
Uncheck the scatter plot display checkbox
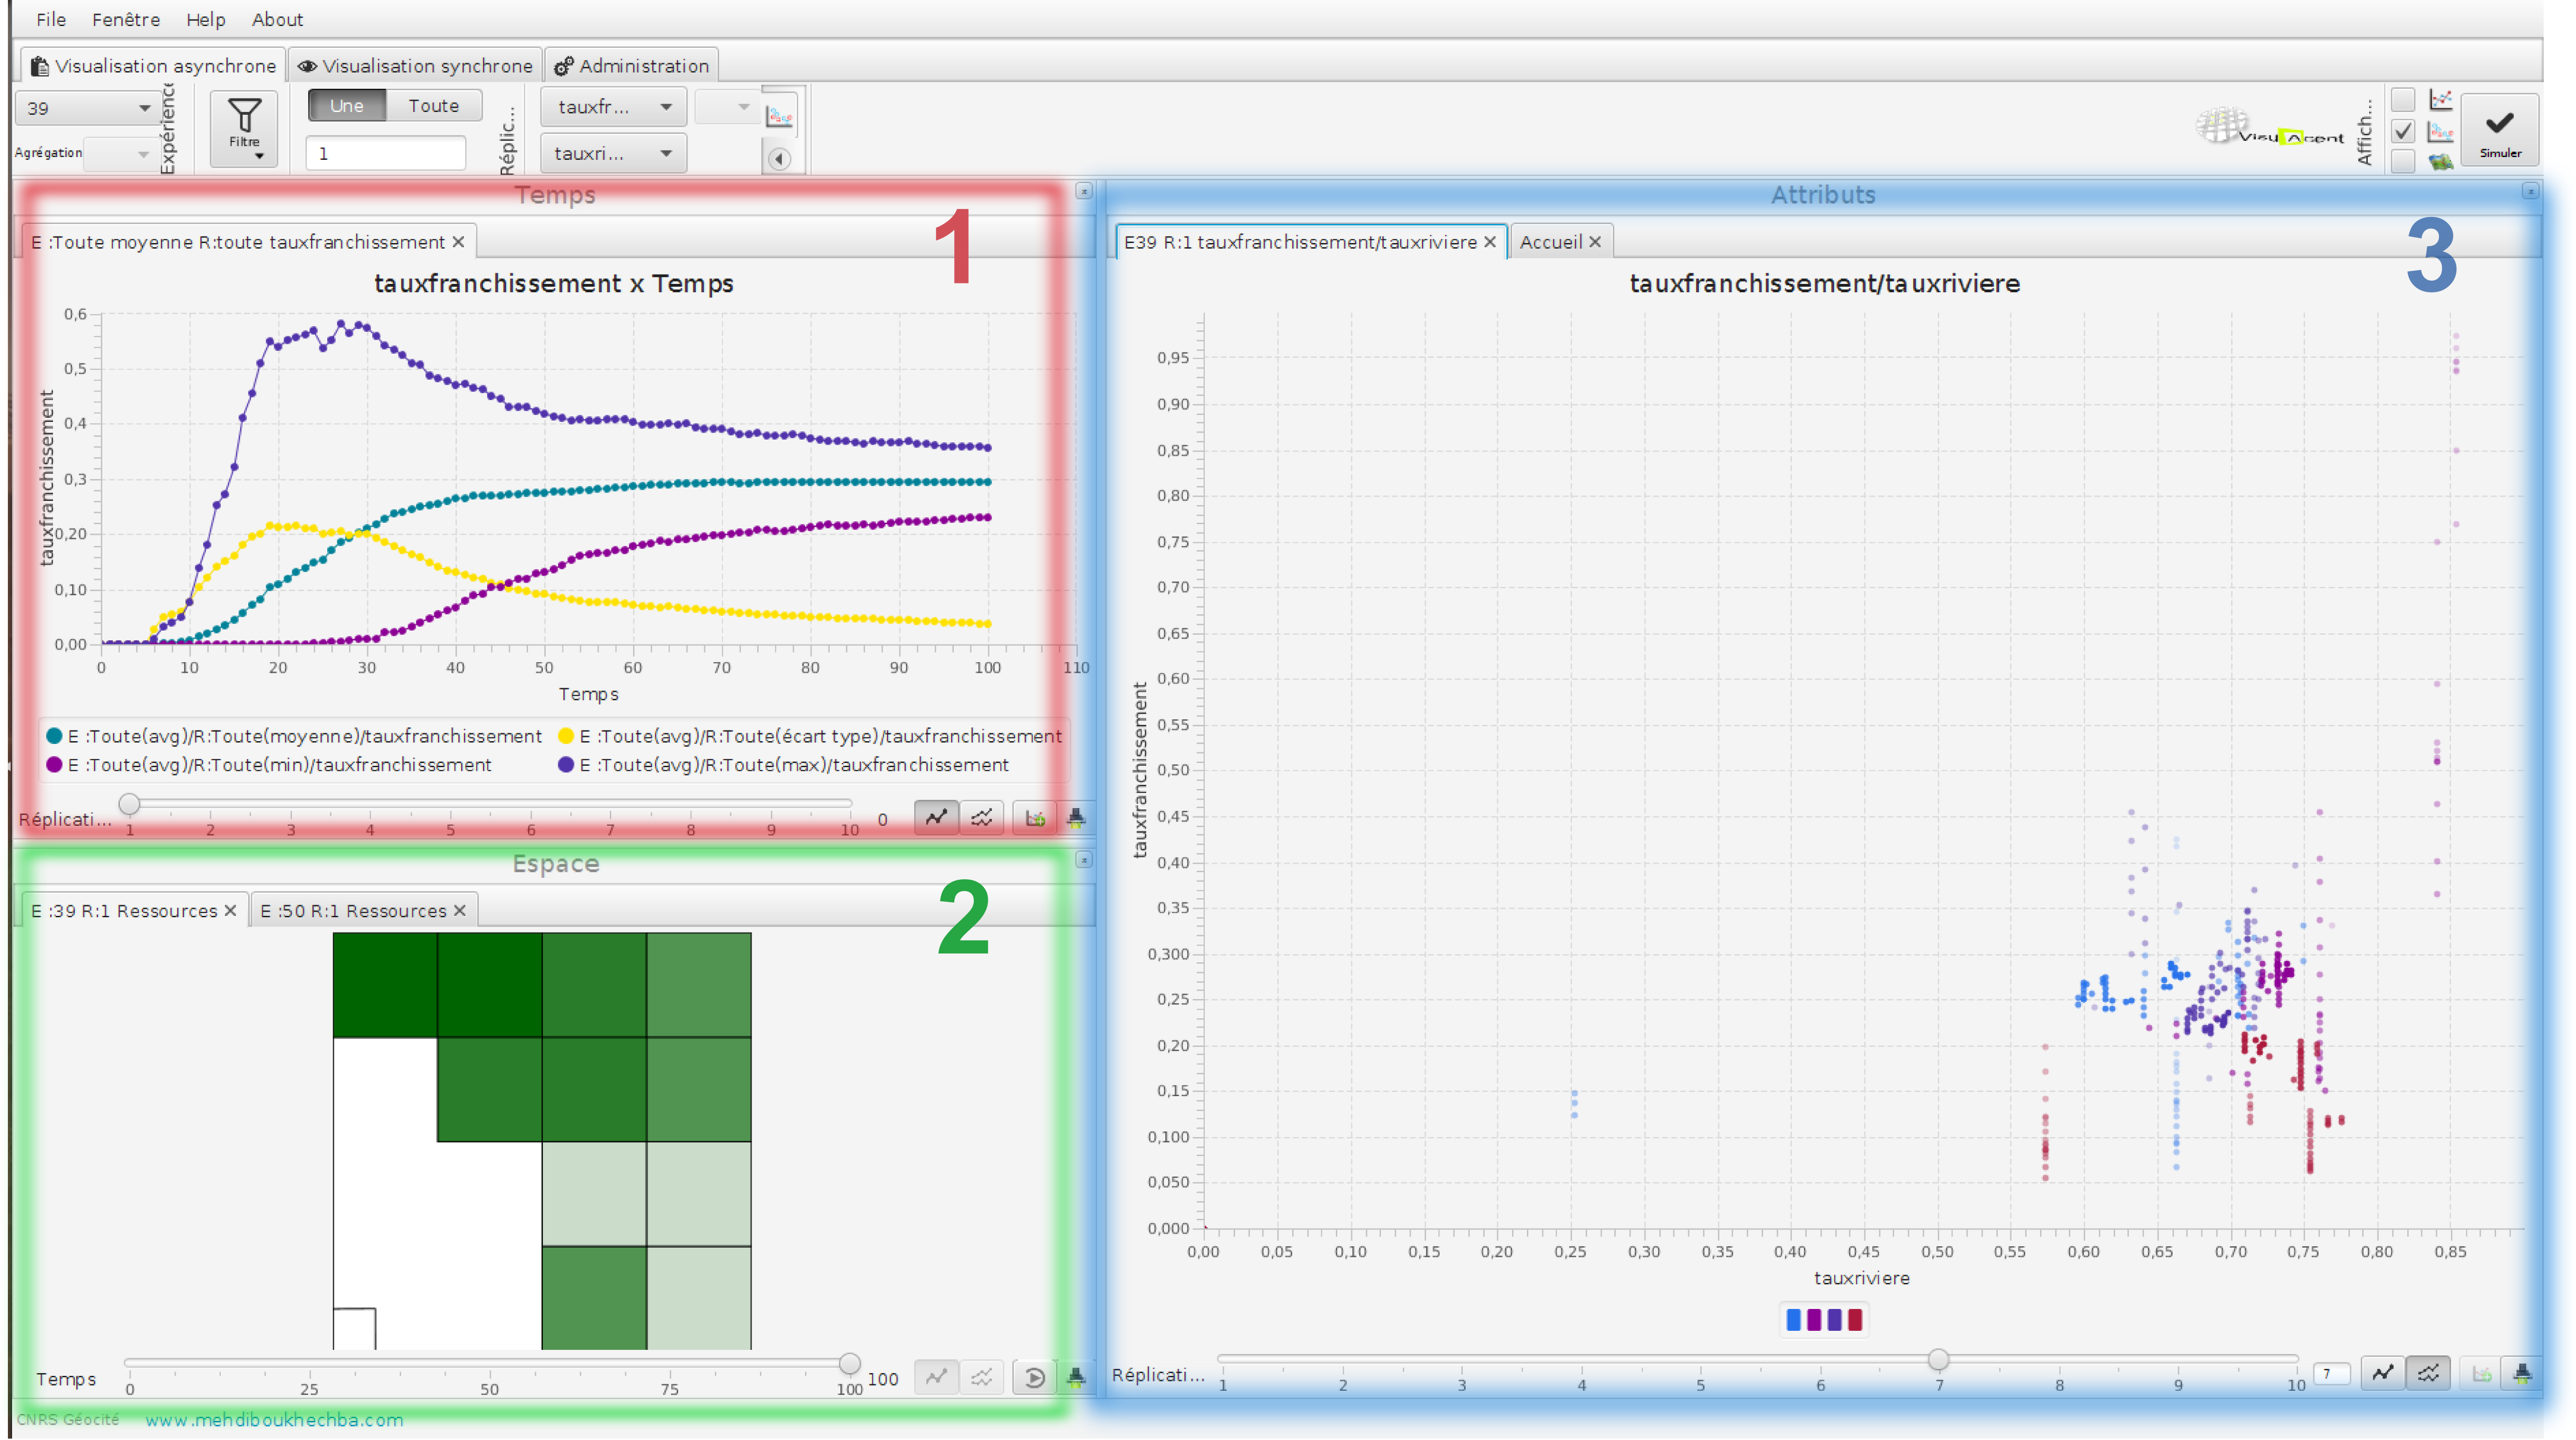[2403, 131]
